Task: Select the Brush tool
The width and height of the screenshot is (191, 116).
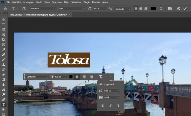Action: (3, 60)
